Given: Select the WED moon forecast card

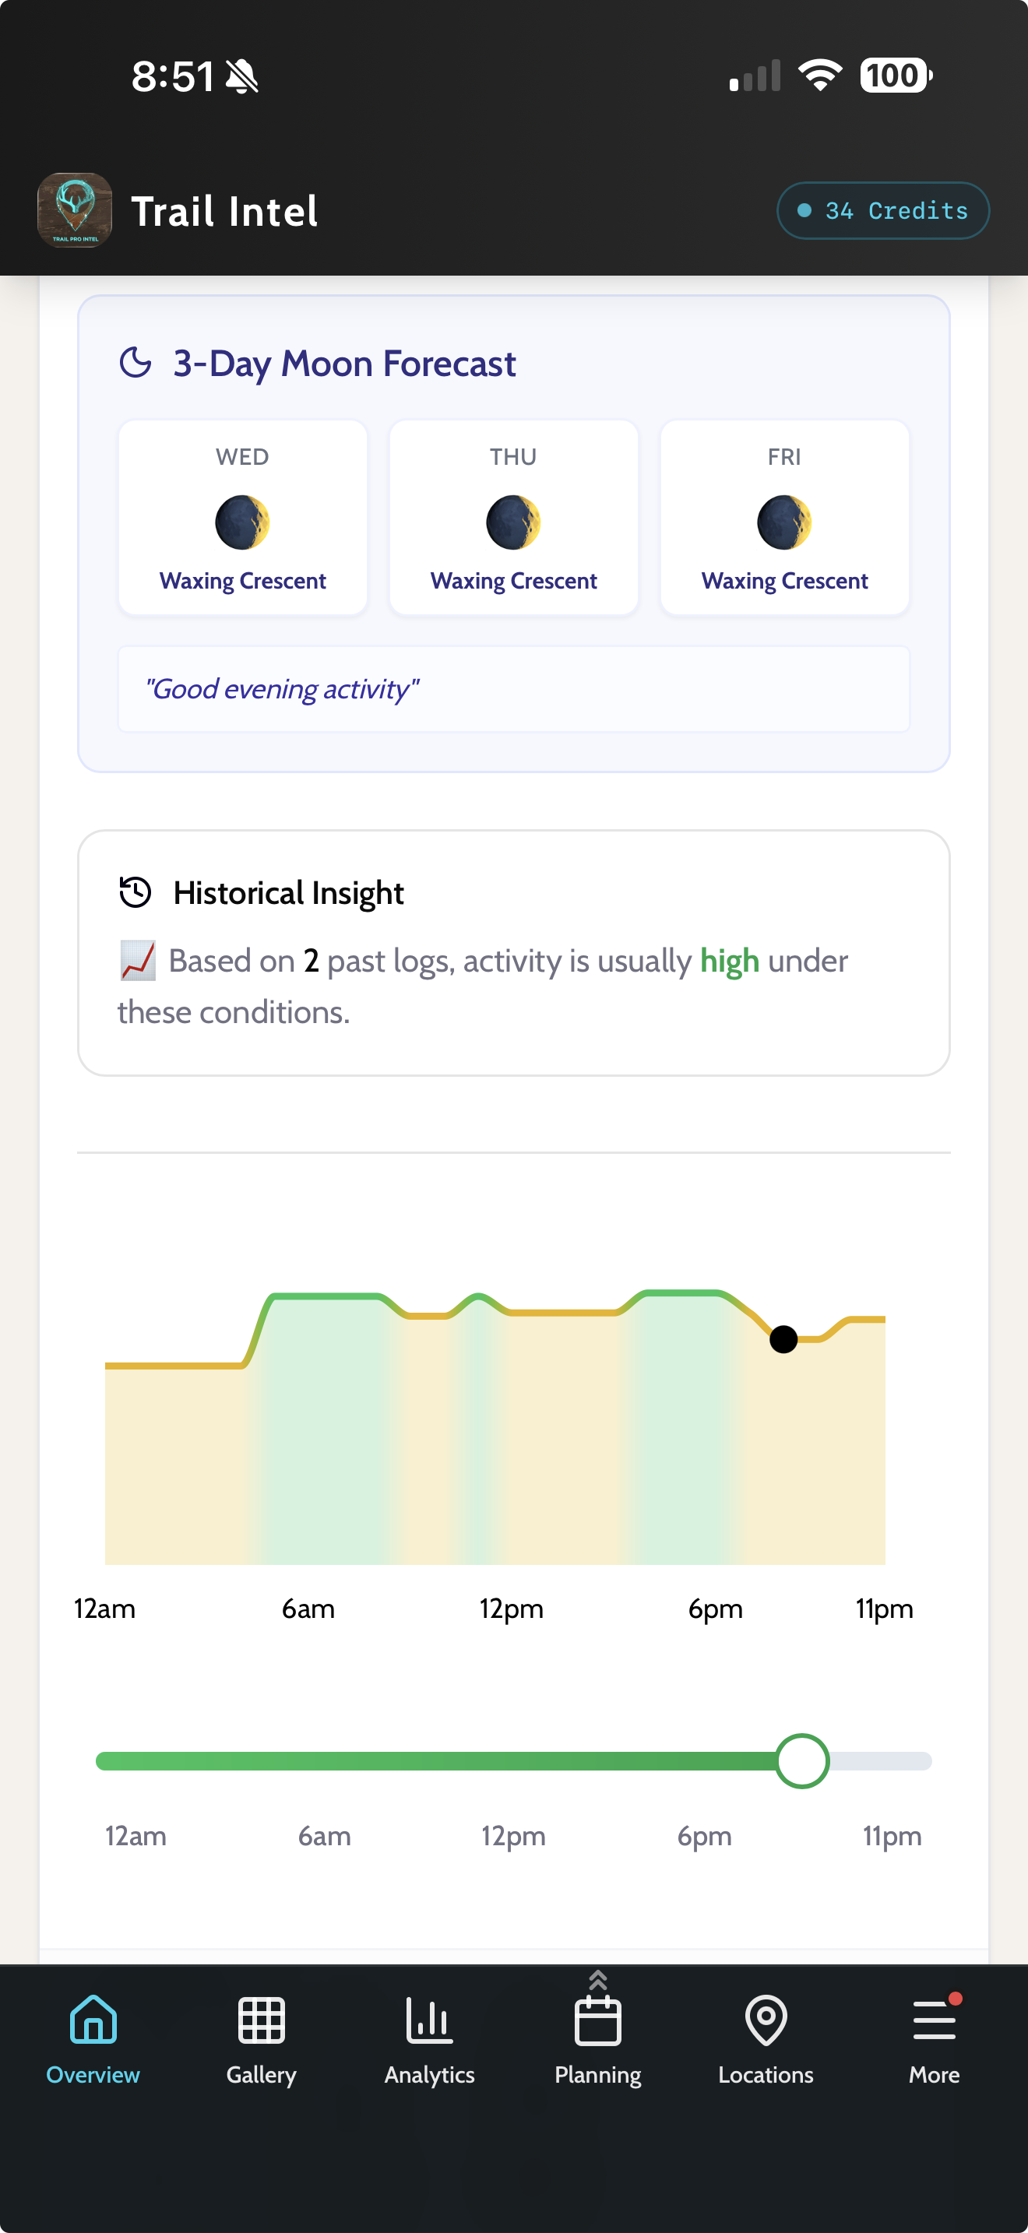Looking at the screenshot, I should click(x=243, y=518).
